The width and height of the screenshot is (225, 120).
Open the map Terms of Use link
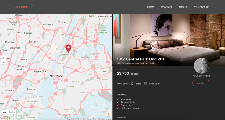tap(91, 119)
